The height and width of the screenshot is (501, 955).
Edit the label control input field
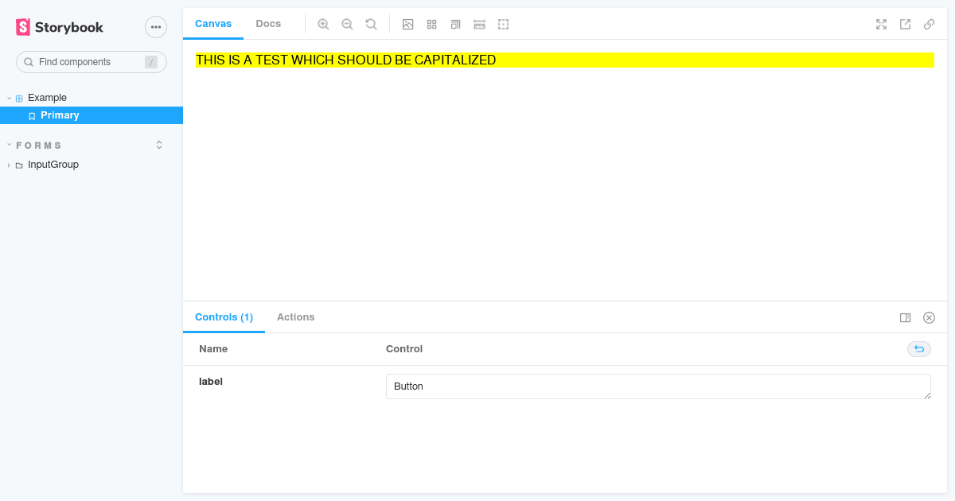[x=658, y=386]
